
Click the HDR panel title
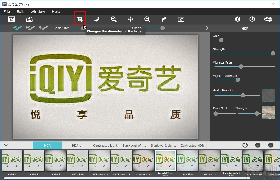245,29
